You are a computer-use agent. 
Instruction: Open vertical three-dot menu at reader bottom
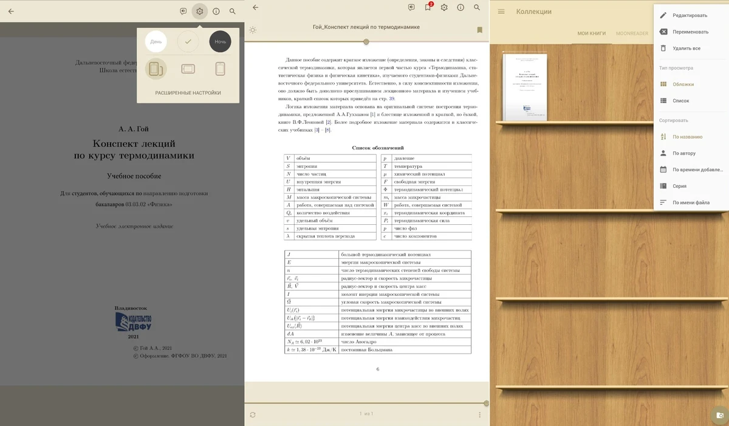coord(479,414)
